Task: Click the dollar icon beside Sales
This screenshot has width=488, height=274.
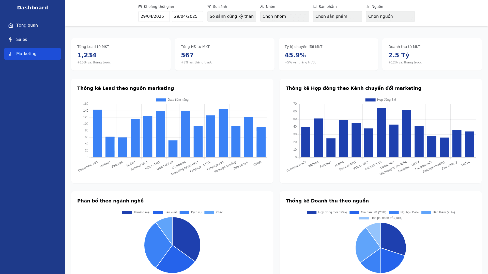Action: (x=11, y=40)
